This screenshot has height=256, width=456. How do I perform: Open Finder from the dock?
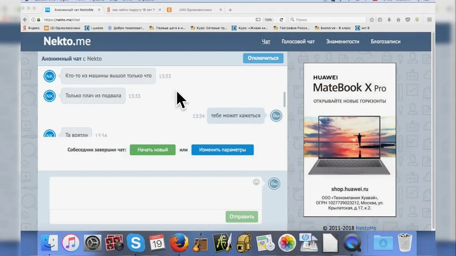point(49,243)
